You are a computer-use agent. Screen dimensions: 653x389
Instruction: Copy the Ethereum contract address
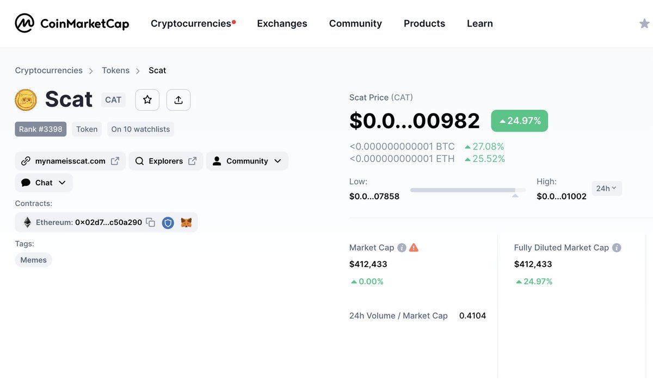pos(151,223)
